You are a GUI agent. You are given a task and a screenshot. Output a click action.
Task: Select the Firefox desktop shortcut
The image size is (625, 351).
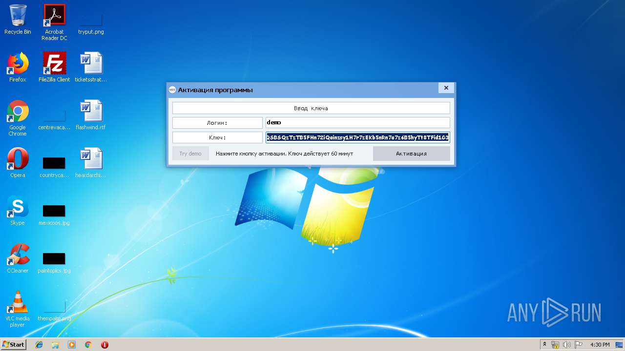(18, 67)
